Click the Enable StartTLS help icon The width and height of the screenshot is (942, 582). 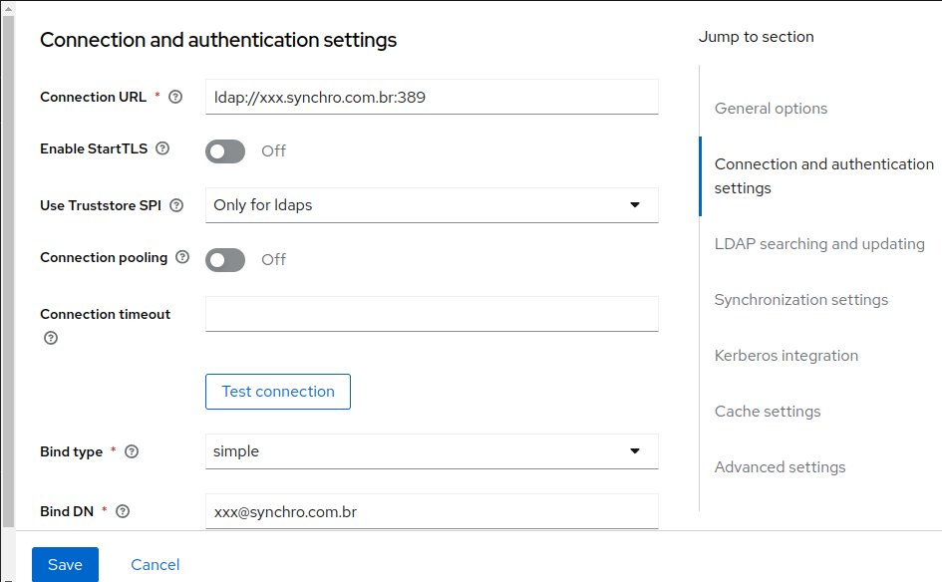(160, 148)
